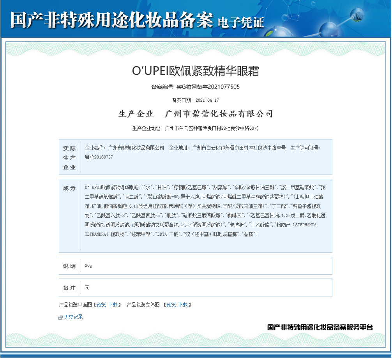392x358 pixels.
Task: Select the 生产企业地址 address line
Action: click(195, 128)
